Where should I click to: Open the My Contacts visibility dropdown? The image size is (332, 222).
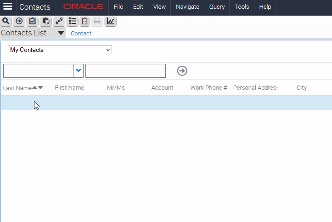(x=60, y=50)
